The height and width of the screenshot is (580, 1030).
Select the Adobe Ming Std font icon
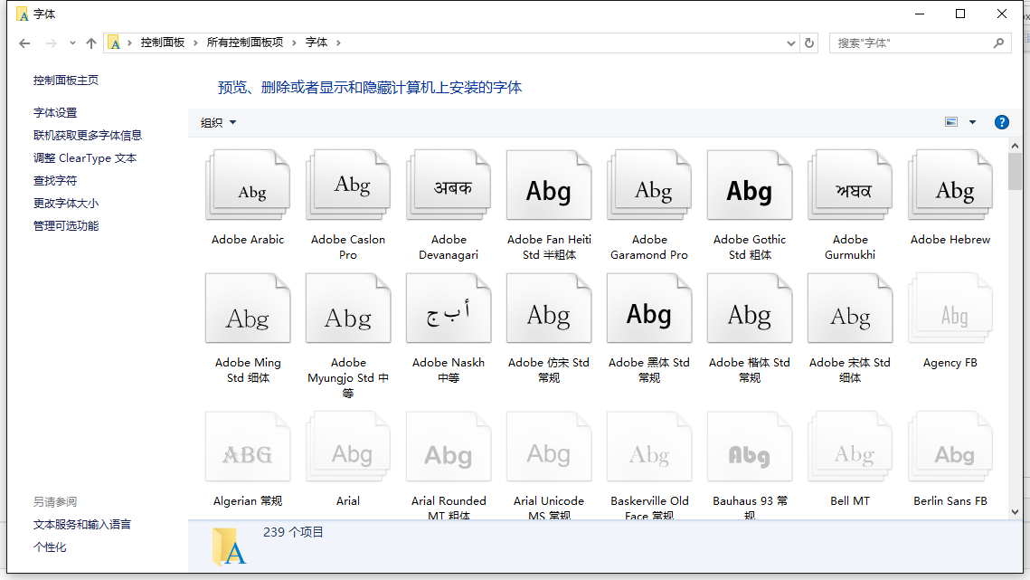tap(248, 309)
